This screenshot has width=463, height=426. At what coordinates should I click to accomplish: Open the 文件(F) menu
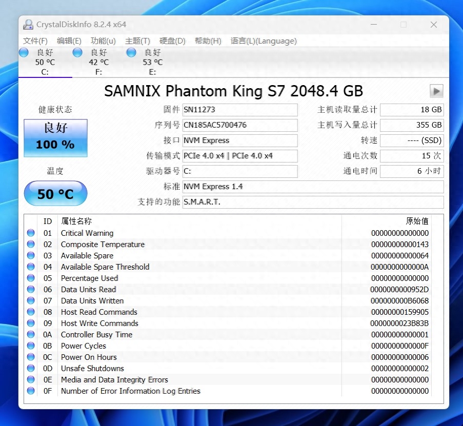point(35,40)
